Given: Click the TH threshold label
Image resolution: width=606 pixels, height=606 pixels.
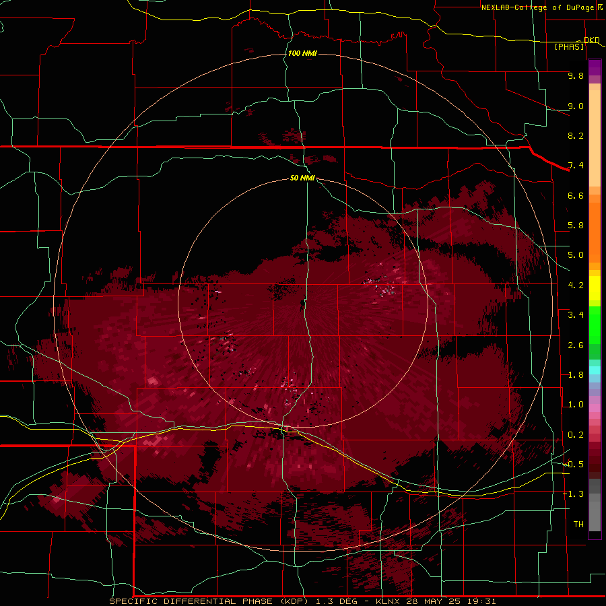Looking at the screenshot, I should pos(578,525).
